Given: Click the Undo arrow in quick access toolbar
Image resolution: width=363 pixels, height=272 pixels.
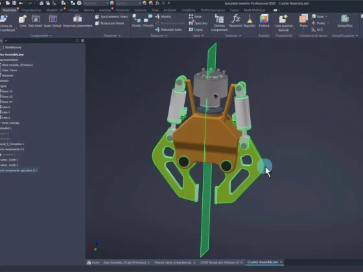Looking at the screenshot, I should 21,3.
